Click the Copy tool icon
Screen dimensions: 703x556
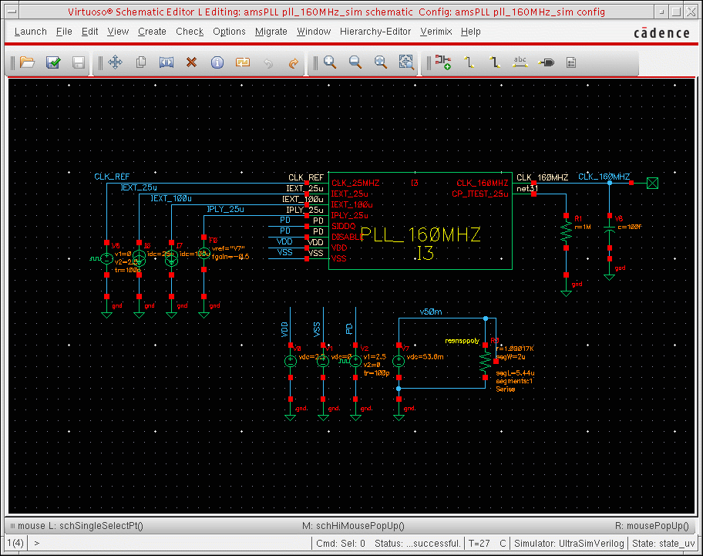tap(141, 62)
